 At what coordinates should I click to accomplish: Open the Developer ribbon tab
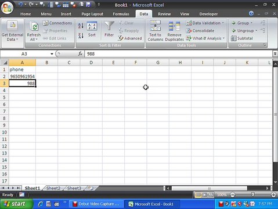pyautogui.click(x=208, y=14)
